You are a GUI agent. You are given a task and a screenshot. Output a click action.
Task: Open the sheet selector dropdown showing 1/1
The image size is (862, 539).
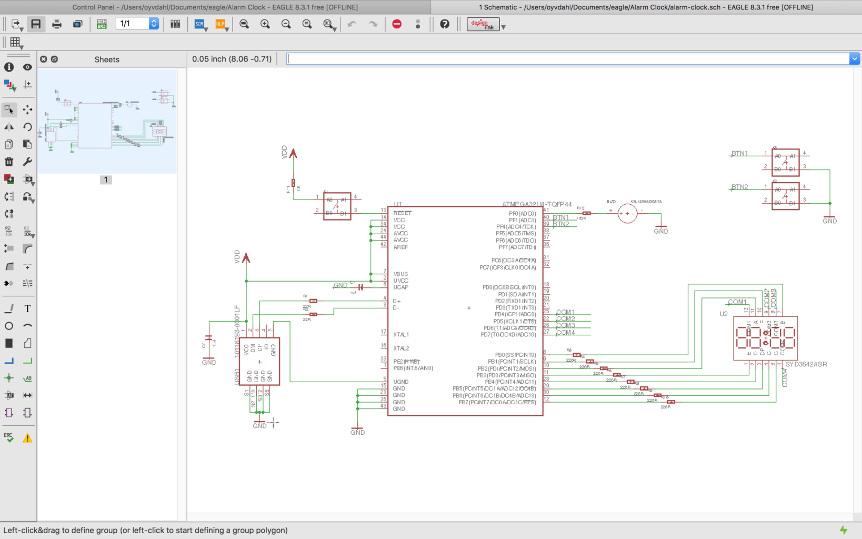[x=153, y=24]
